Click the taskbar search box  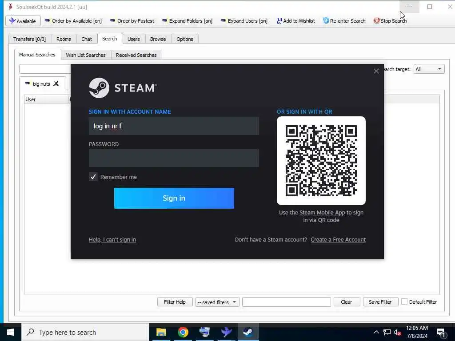tap(86, 332)
